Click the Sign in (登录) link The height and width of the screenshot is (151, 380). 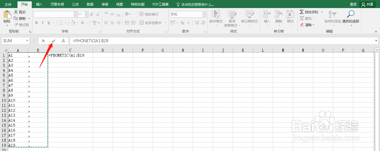click(353, 4)
